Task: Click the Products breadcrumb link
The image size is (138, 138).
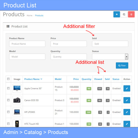Action: [39, 15]
